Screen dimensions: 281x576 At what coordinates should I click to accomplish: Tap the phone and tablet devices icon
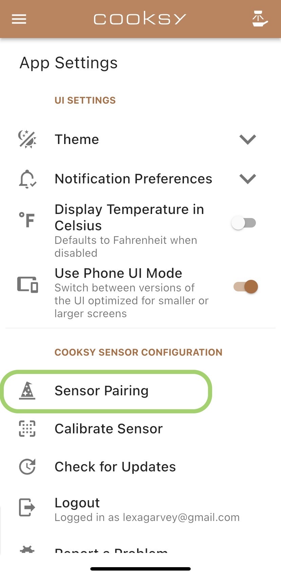tap(27, 285)
